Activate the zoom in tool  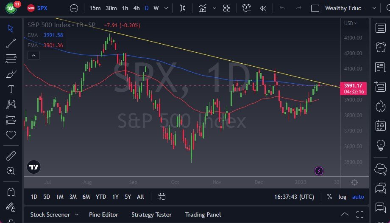[x=11, y=171]
